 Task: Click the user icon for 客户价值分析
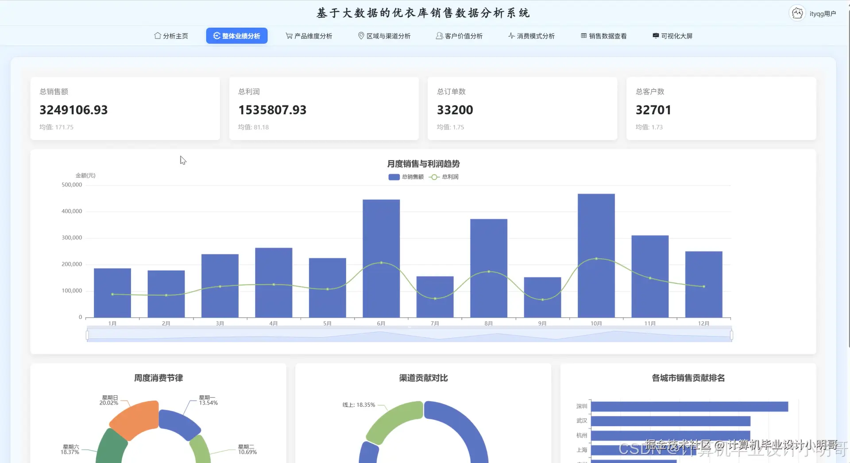click(x=439, y=36)
